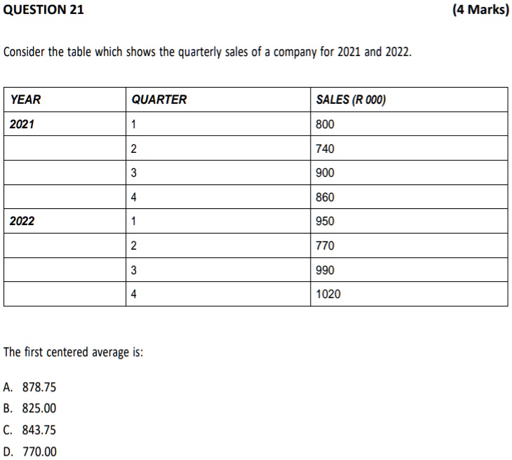This screenshot has height=460, width=512.
Task: Click the (4 Marks) label
Action: [480, 10]
